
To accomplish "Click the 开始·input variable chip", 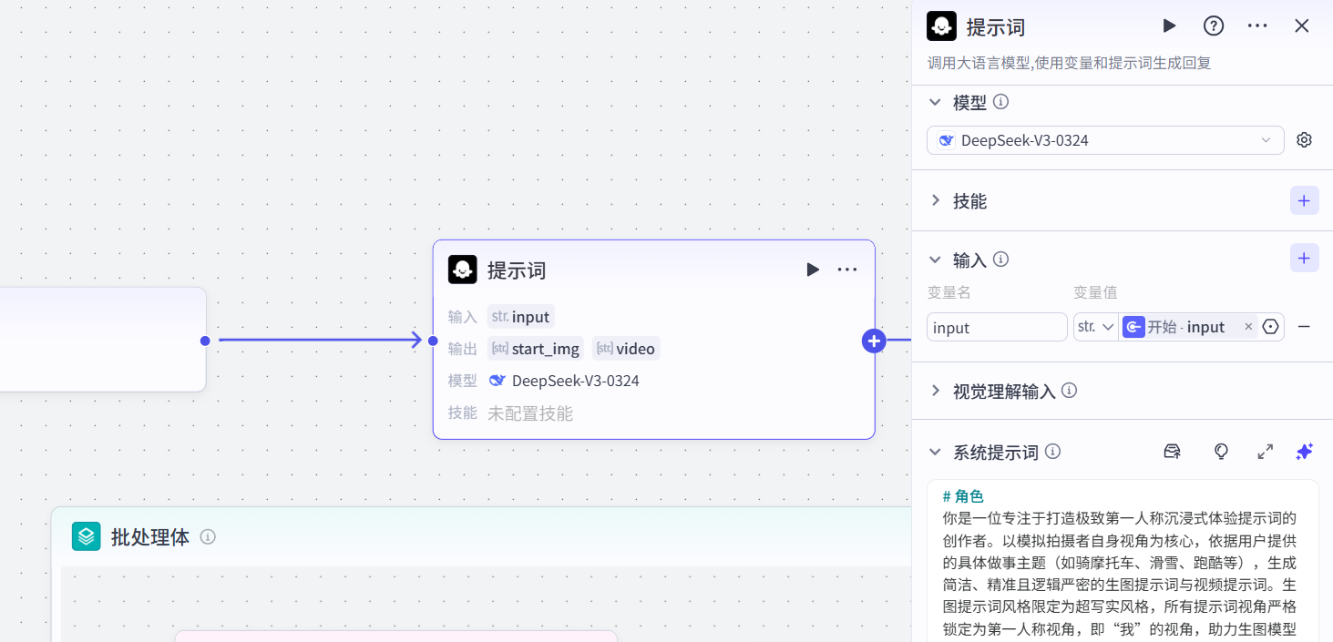I will click(1189, 327).
